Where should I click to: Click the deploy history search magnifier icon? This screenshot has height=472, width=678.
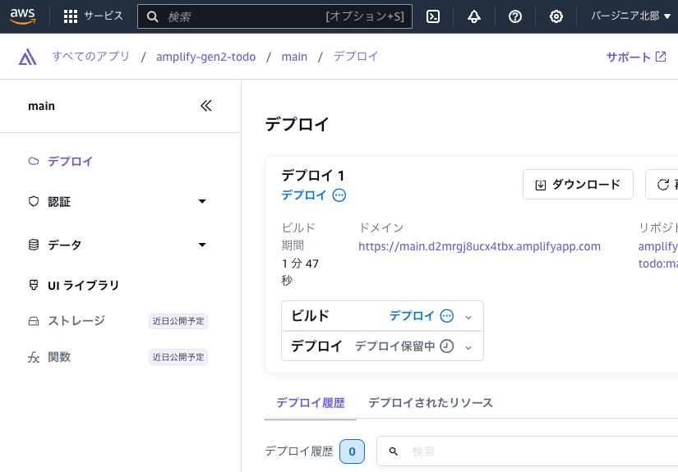pyautogui.click(x=393, y=451)
